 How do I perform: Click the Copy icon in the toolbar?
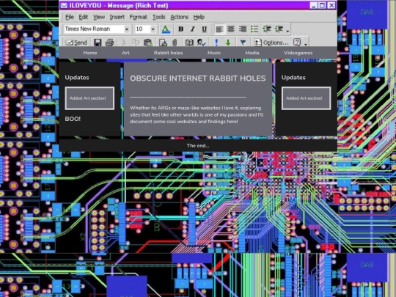click(x=136, y=43)
